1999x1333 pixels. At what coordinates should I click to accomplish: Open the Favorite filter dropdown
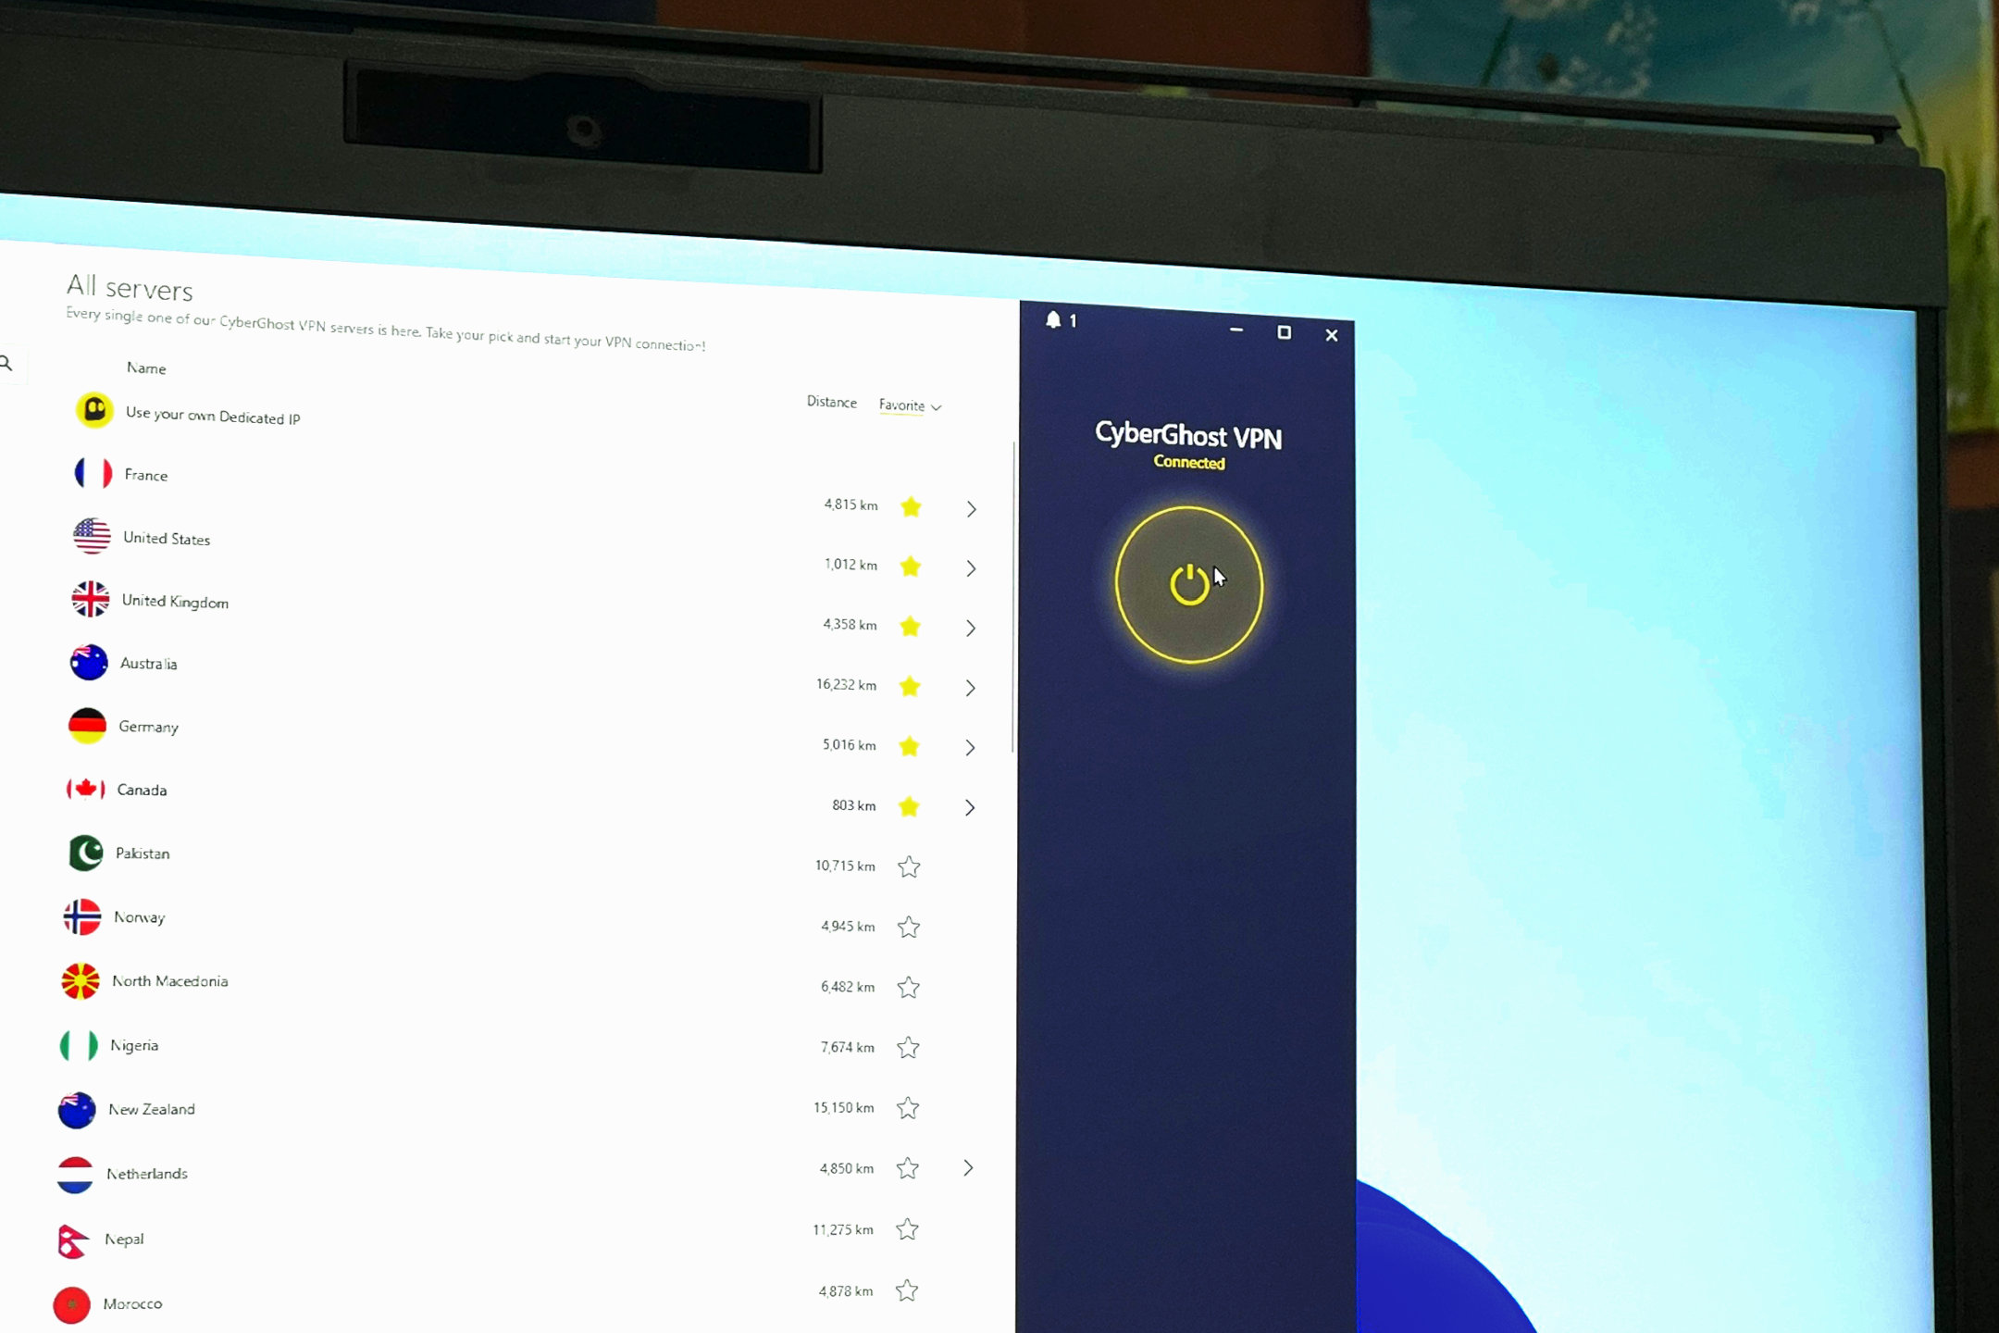(909, 405)
